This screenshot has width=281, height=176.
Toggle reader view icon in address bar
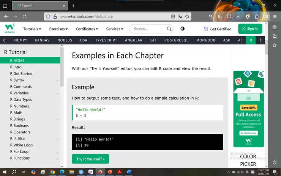pyautogui.click(x=173, y=16)
